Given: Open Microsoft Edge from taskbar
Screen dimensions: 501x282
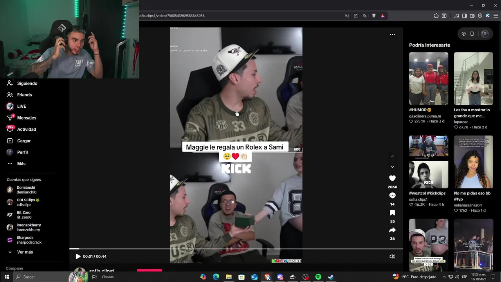Looking at the screenshot, I should click(x=216, y=277).
